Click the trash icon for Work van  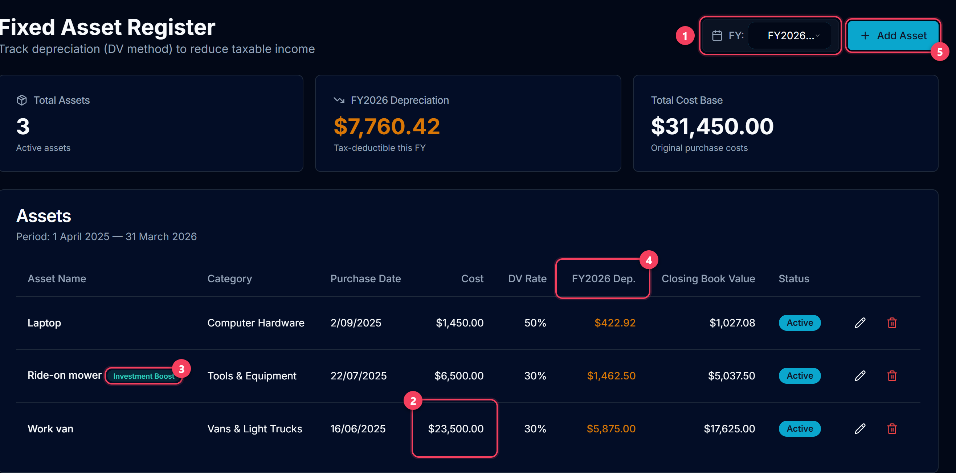click(892, 429)
